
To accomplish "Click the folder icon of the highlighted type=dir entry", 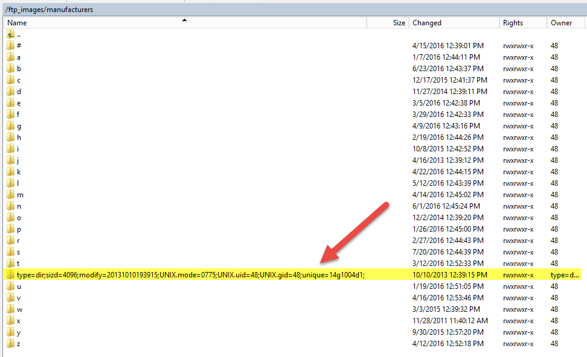I will [x=10, y=275].
